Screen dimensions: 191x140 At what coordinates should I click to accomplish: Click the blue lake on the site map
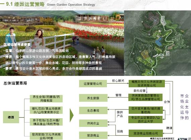[159, 42]
